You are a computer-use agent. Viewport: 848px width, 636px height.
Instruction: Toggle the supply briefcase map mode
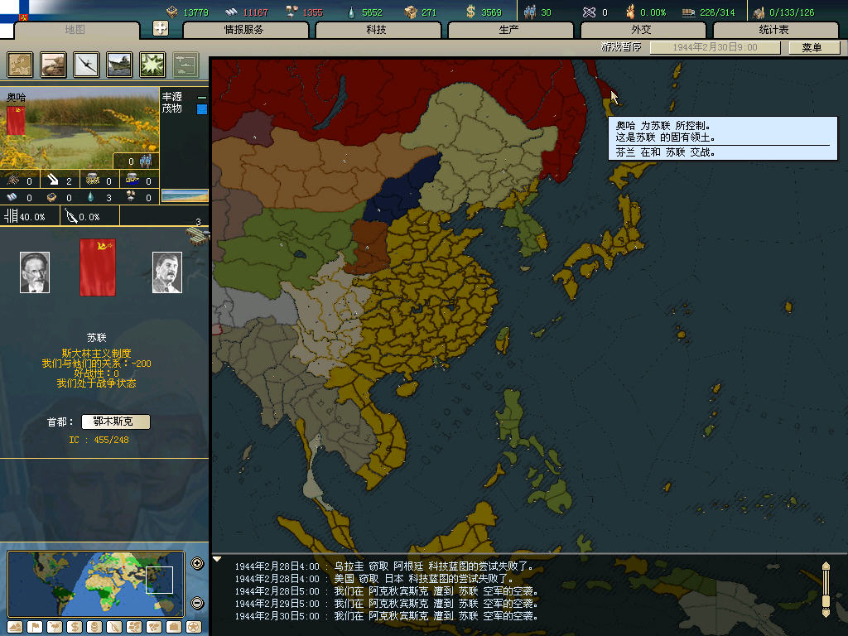coord(173,626)
